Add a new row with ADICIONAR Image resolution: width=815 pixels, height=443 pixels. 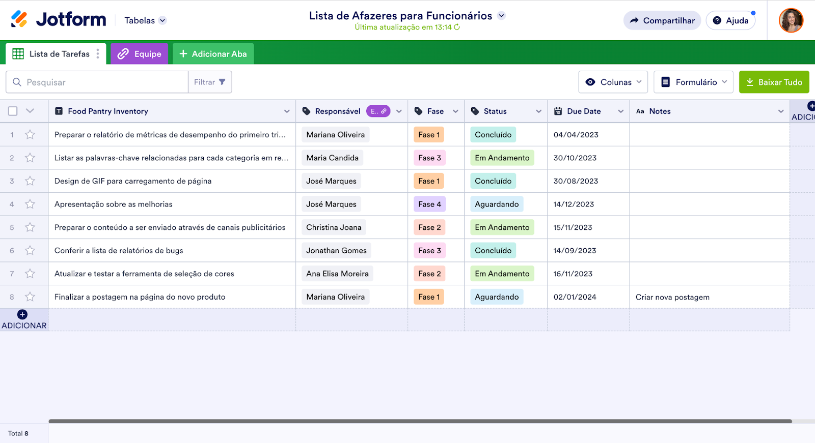click(x=24, y=319)
